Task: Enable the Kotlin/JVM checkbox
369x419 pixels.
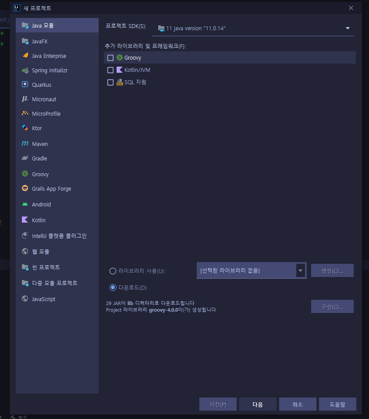Action: tap(110, 70)
